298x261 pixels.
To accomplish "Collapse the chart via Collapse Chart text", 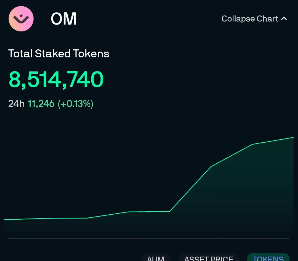I will pos(250,19).
